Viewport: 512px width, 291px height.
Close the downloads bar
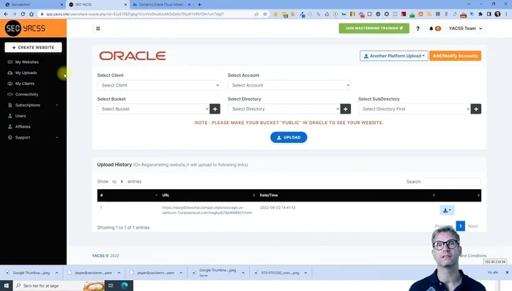pos(507,272)
